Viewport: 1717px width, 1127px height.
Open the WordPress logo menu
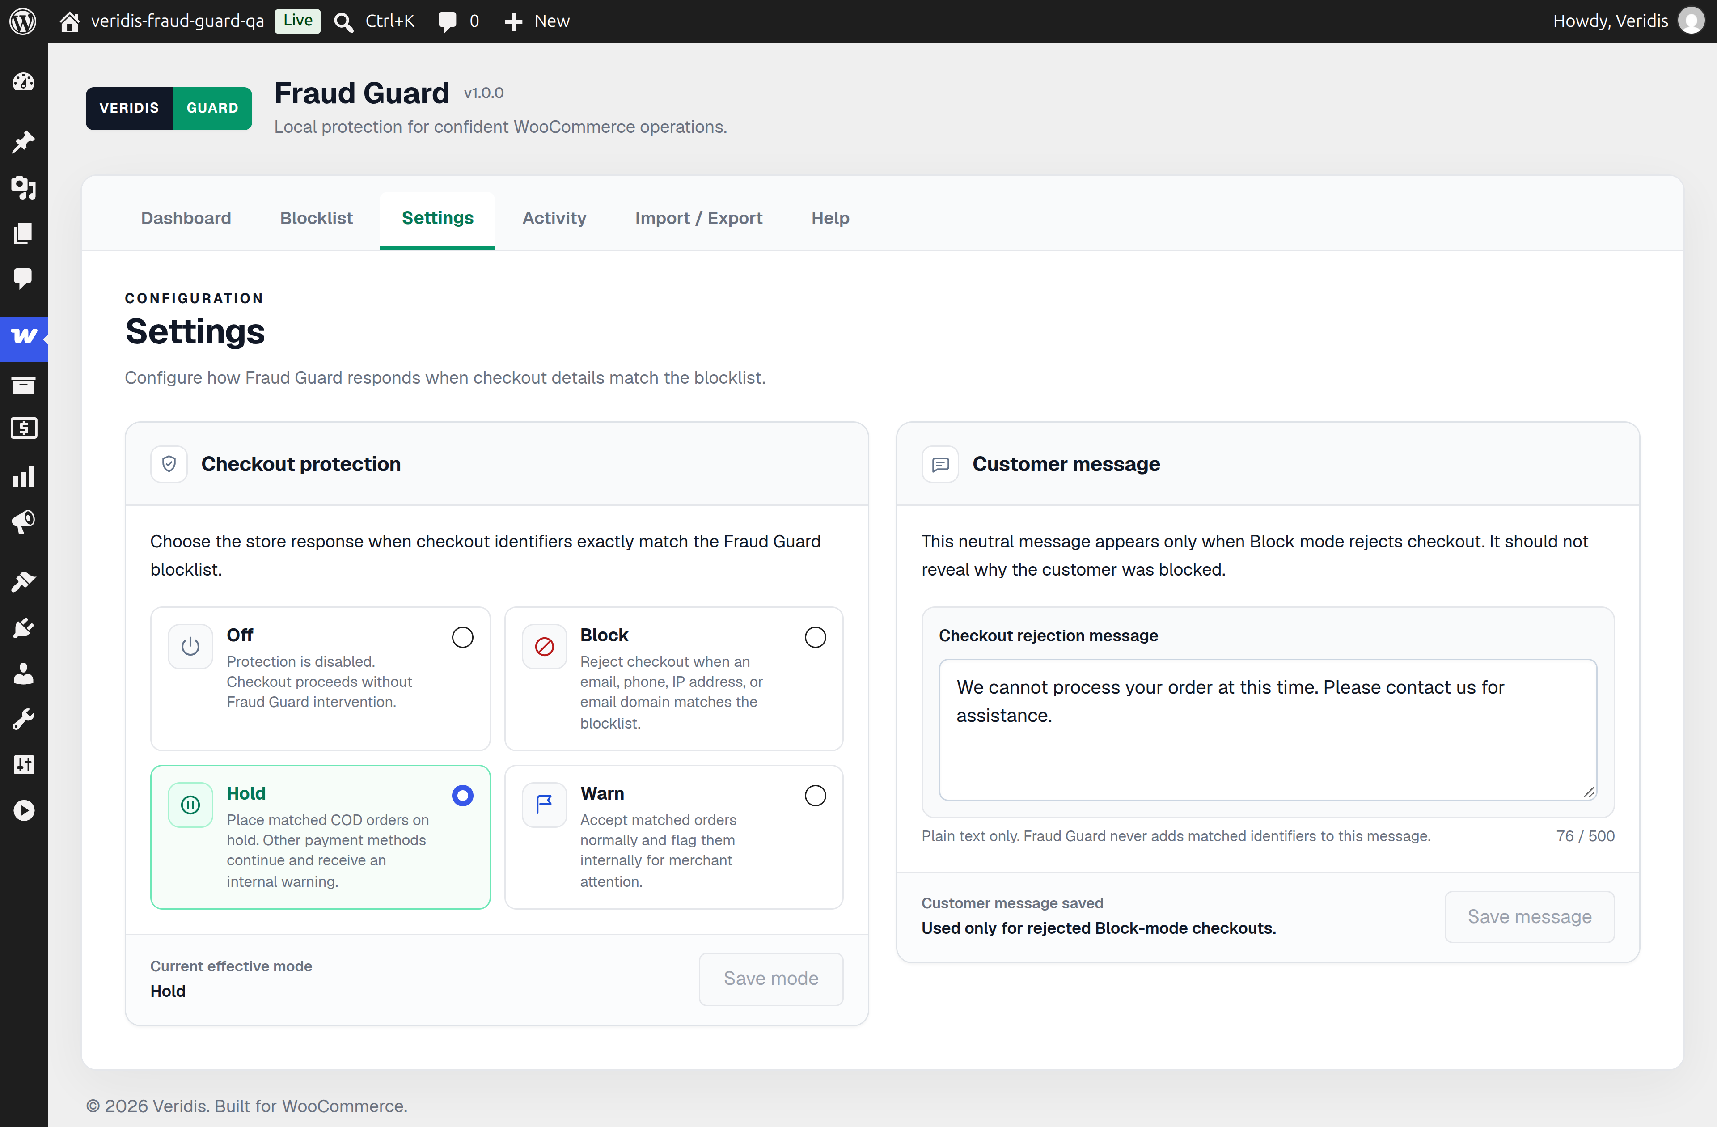(23, 21)
